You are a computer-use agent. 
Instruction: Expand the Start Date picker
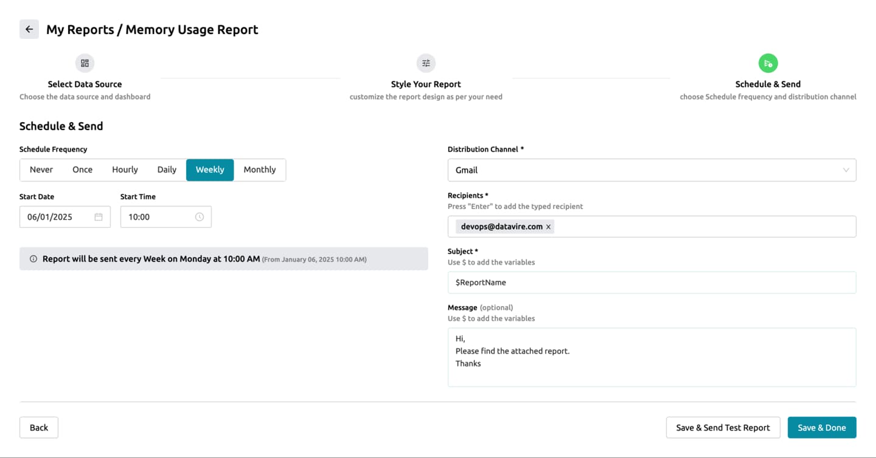click(x=64, y=216)
